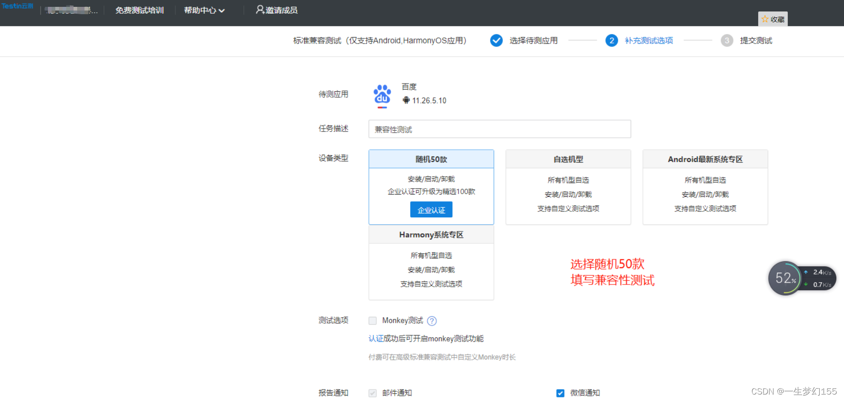
Task: Go to step 选择待测应用
Action: [533, 41]
